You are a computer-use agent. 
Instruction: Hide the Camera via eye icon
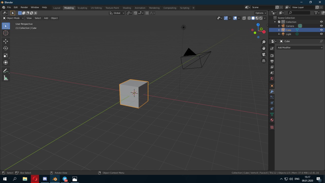click(x=321, y=26)
